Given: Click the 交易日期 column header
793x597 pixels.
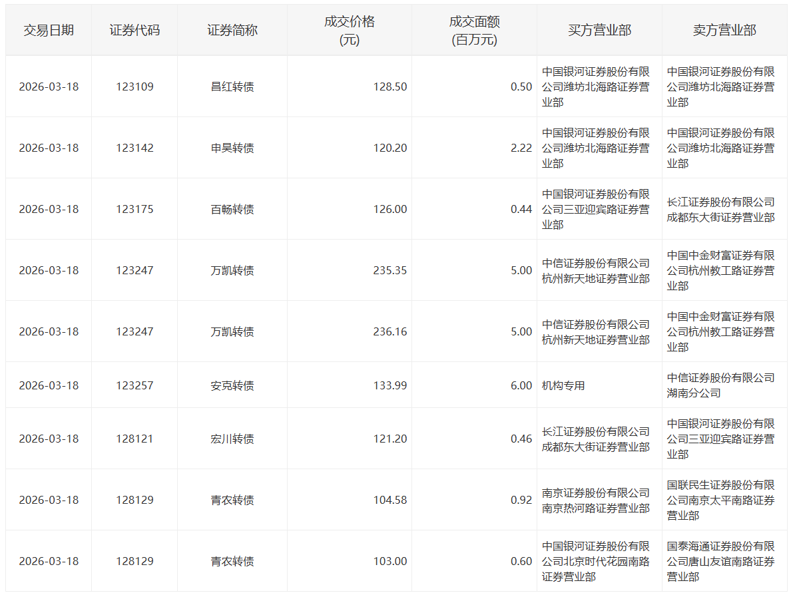Looking at the screenshot, I should pos(49,31).
